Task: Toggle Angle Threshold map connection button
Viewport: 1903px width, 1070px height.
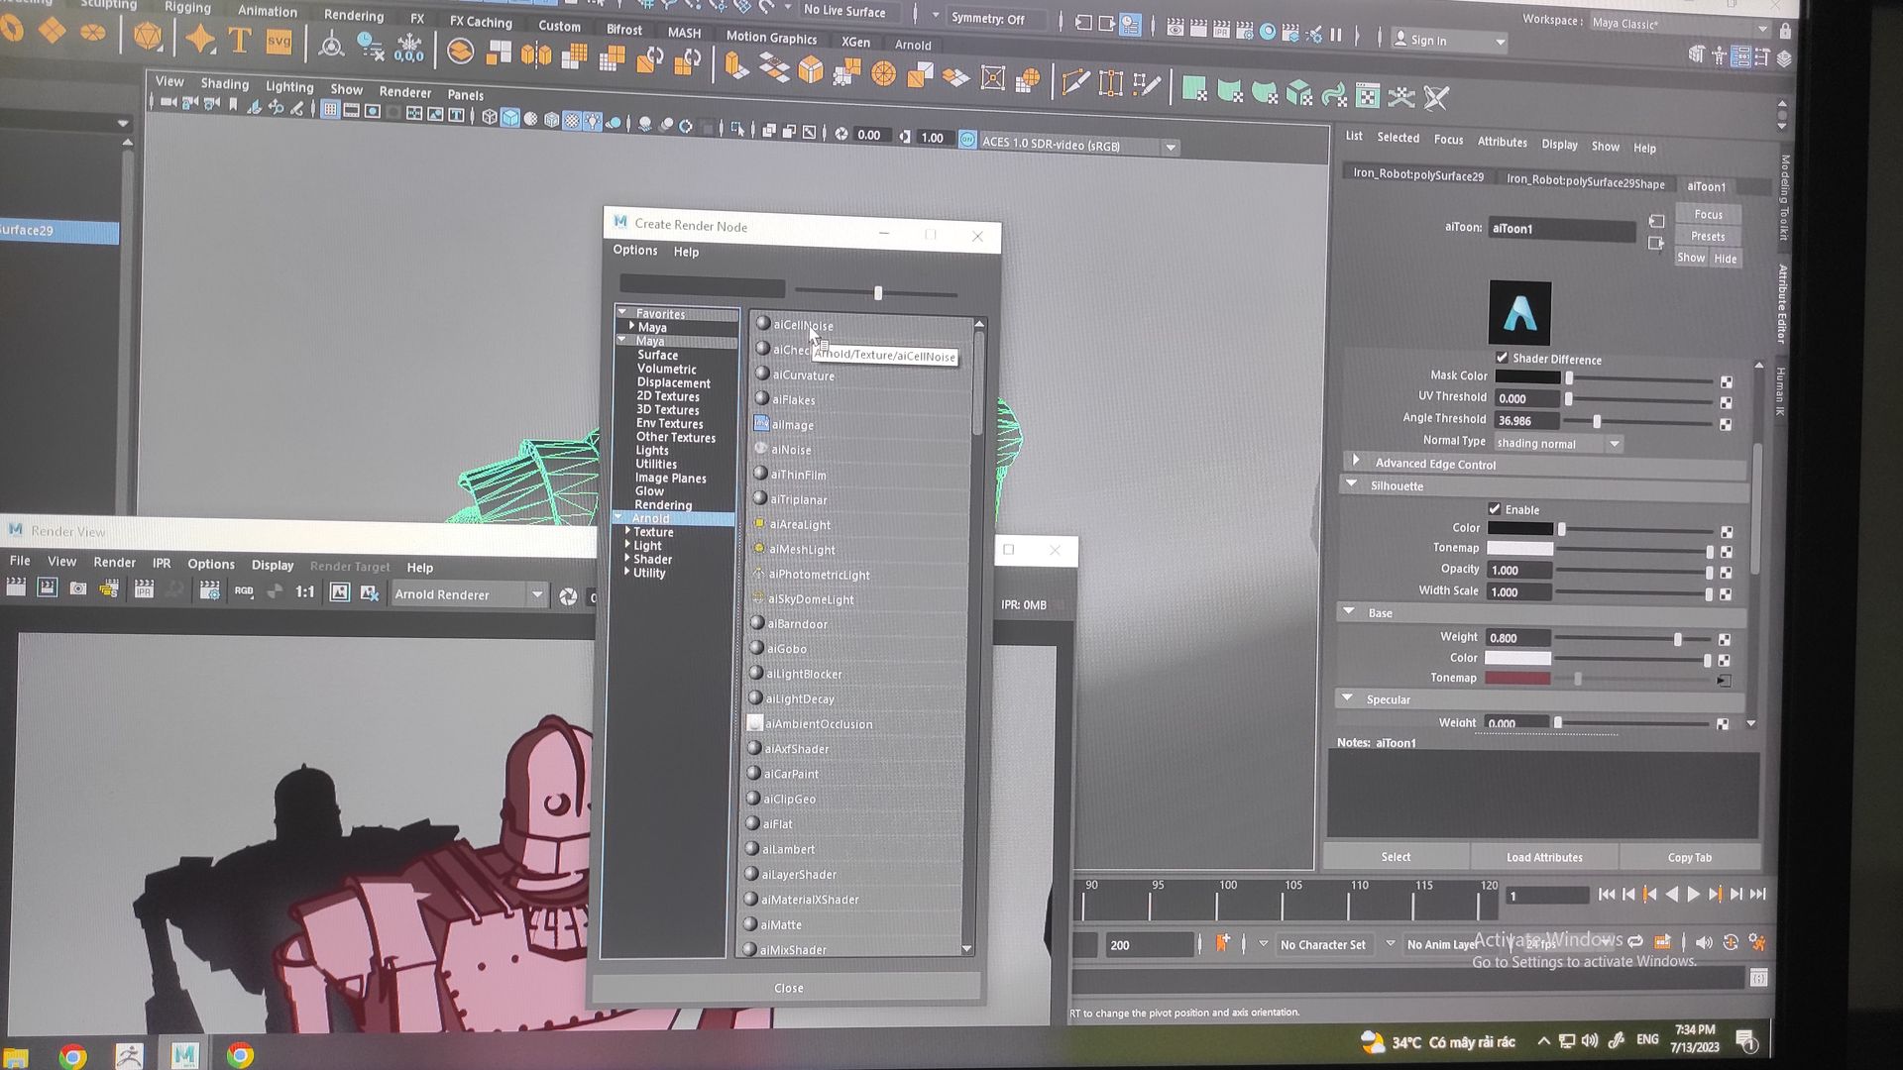Action: click(x=1726, y=424)
